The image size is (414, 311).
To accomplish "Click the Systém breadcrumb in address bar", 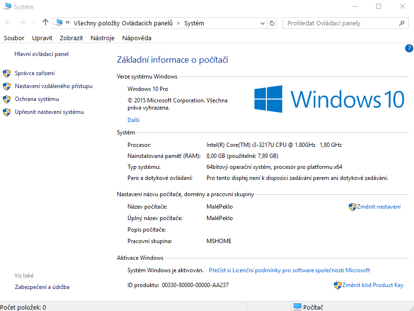I will coord(194,23).
